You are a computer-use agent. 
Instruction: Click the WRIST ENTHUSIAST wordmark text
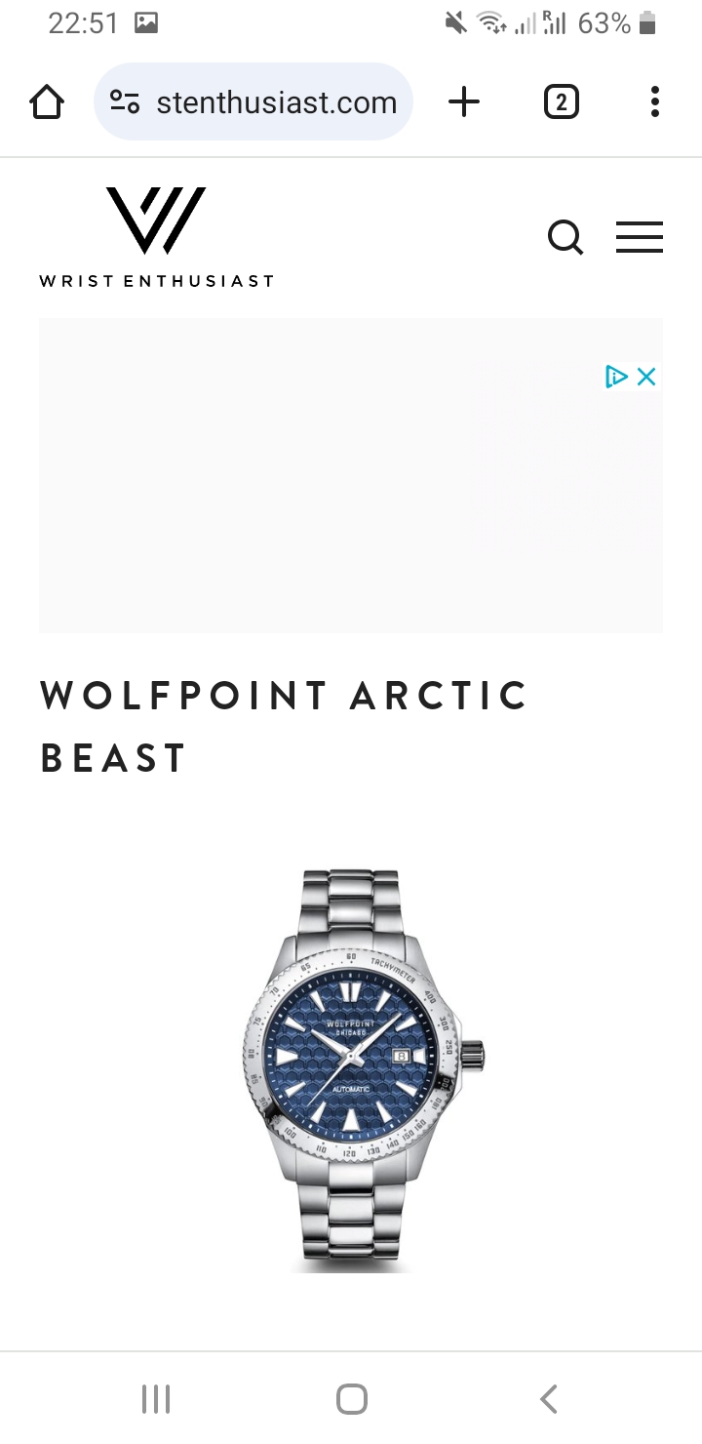(156, 281)
